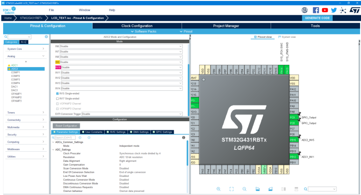Open the Window menu
The width and height of the screenshot is (361, 195).
(85, 10)
